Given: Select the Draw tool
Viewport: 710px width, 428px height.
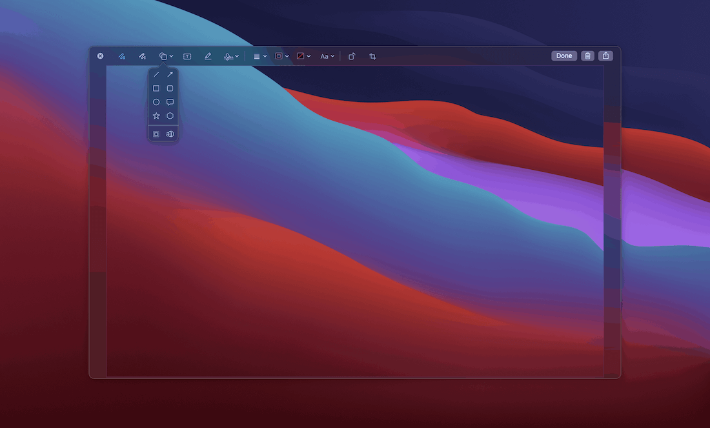Looking at the screenshot, I should tap(142, 56).
